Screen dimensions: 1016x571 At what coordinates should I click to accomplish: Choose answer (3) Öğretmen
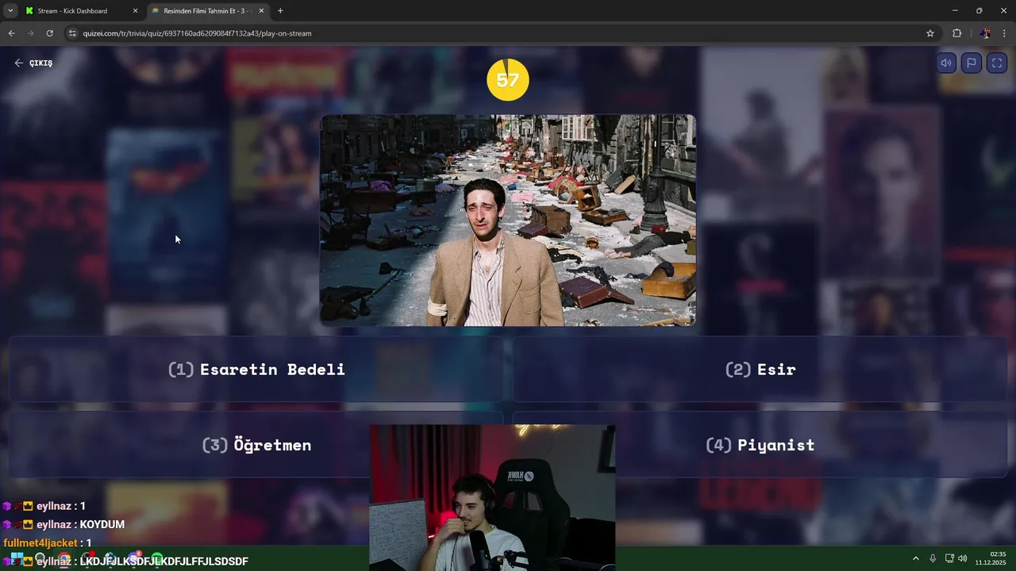click(x=256, y=445)
